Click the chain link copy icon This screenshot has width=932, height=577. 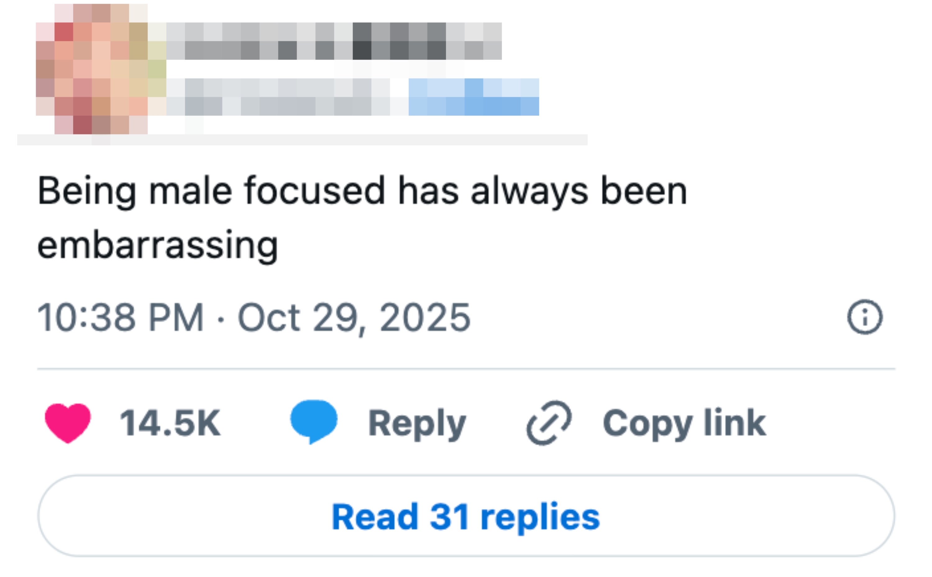click(548, 422)
